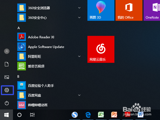Open Cortana circle on taskbar
The width and height of the screenshot is (160, 120).
click(x=19, y=115)
